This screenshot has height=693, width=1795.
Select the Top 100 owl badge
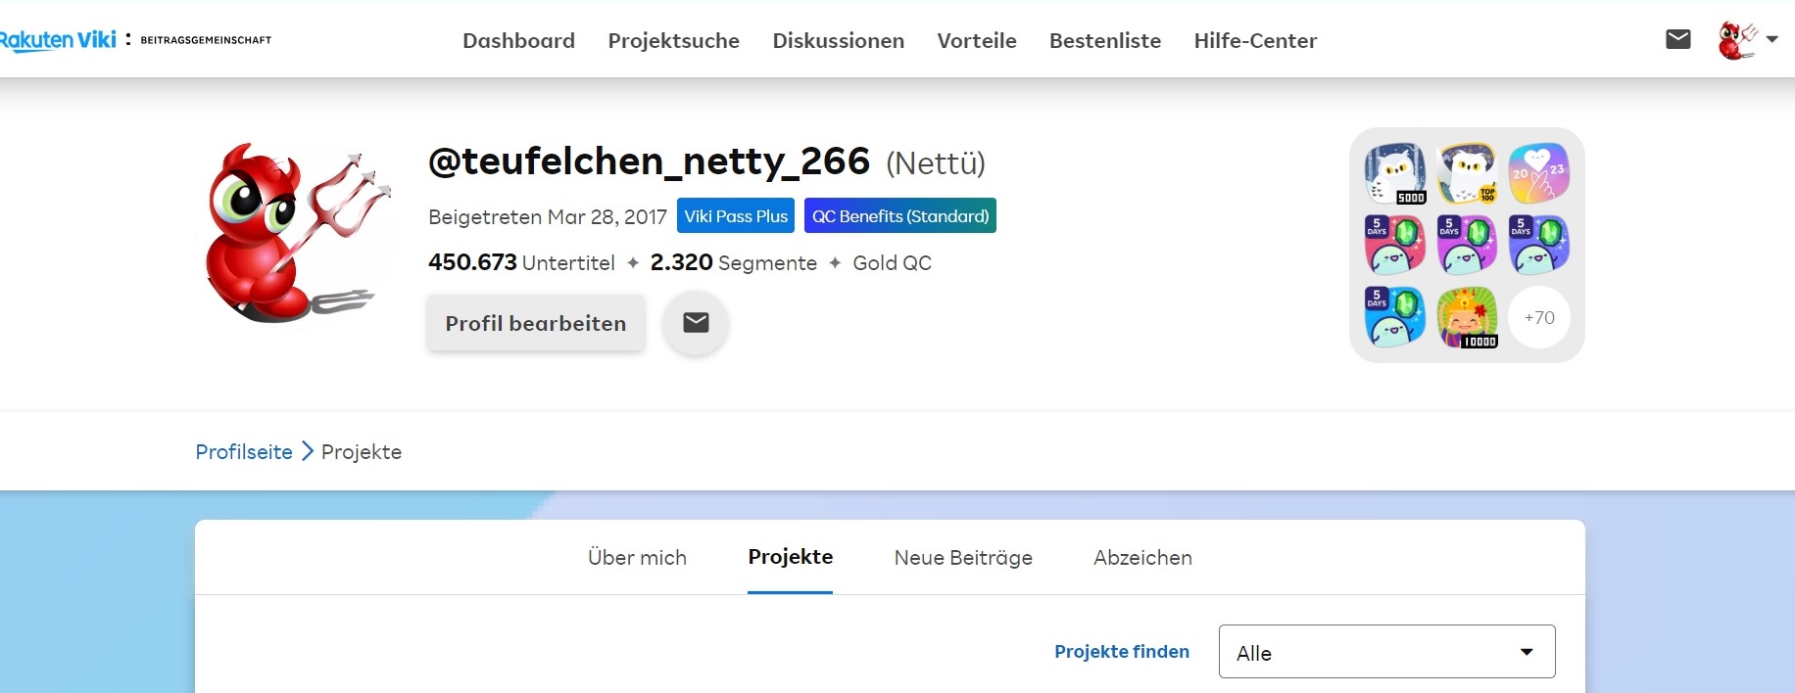pyautogui.click(x=1467, y=173)
